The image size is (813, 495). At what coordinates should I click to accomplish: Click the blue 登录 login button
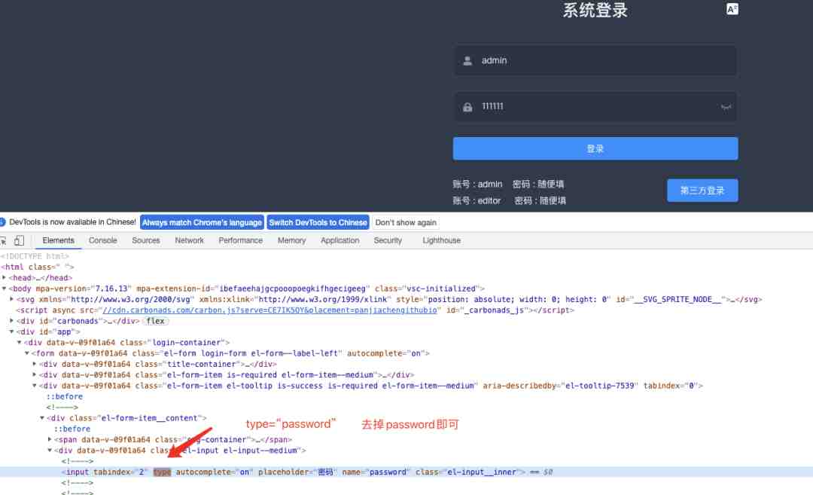tap(595, 148)
